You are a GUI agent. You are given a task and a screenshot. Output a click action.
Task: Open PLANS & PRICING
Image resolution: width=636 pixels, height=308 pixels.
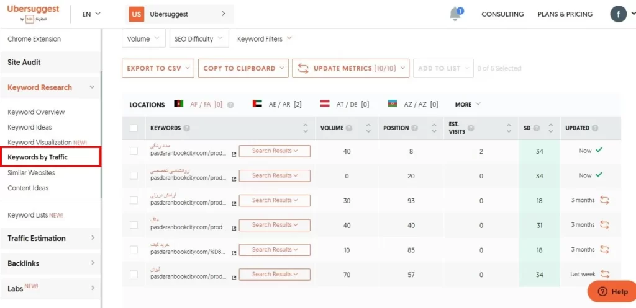click(565, 14)
